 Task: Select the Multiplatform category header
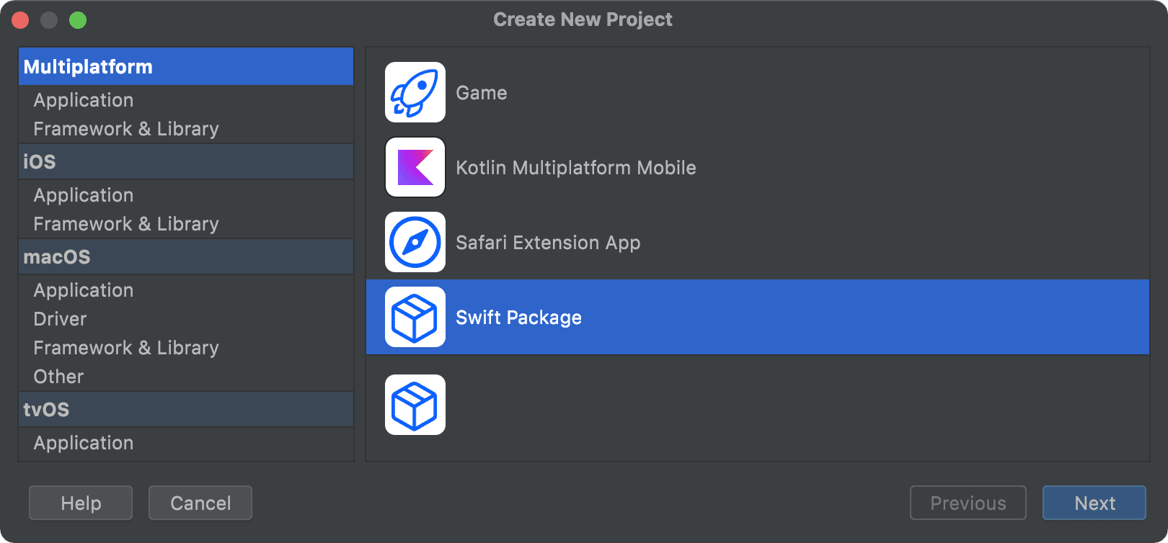pyautogui.click(x=186, y=67)
